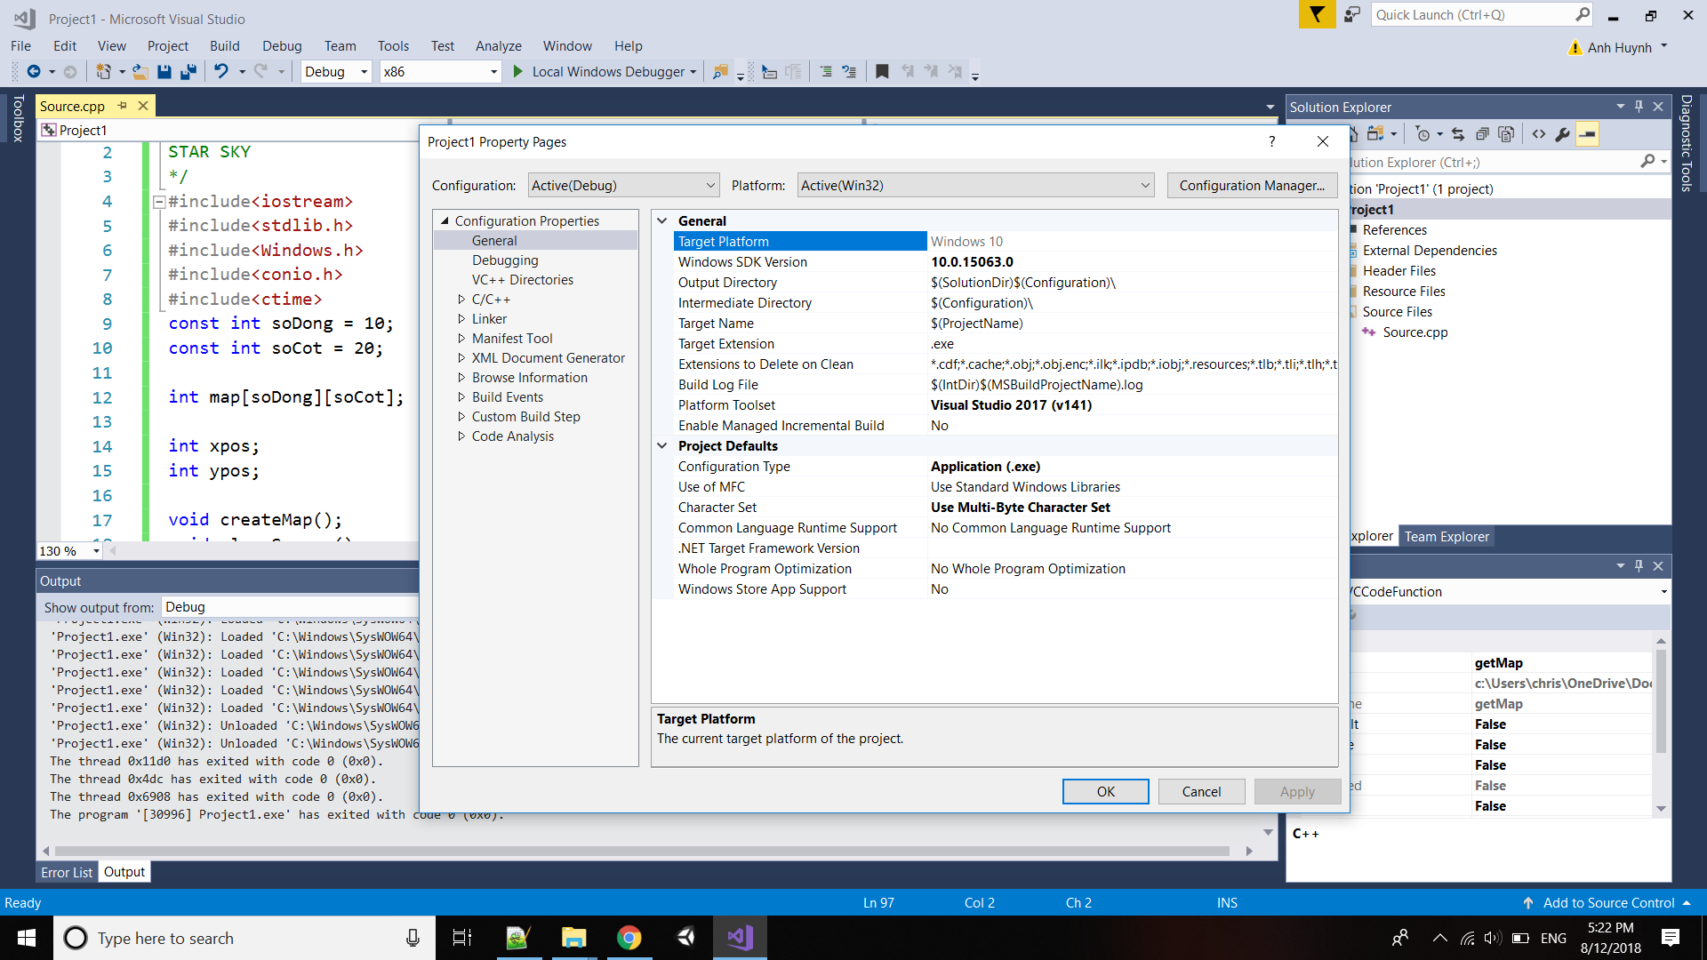
Task: Click the Undo toolbar icon
Action: tap(221, 72)
